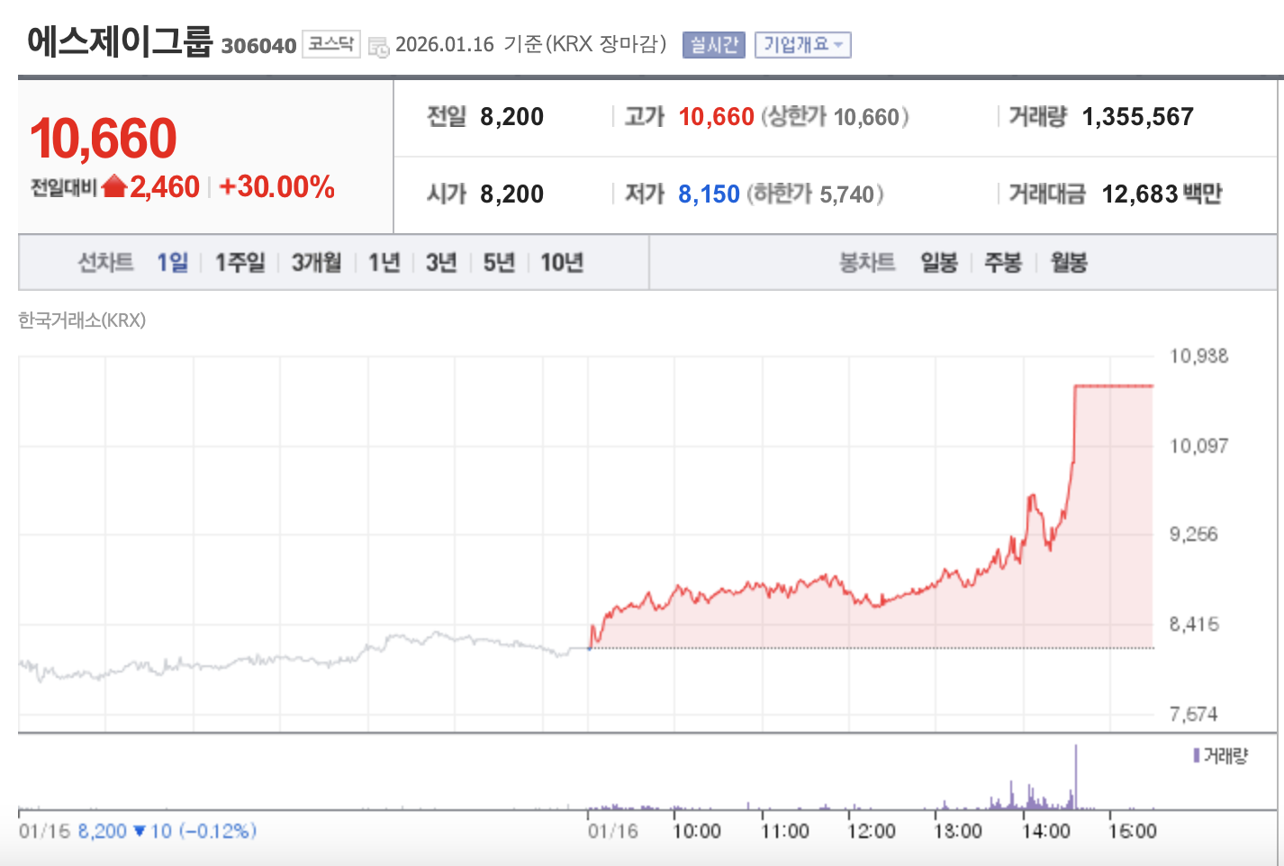This screenshot has height=866, width=1284.
Task: Click the 저가 value 8,150
Action: [709, 194]
